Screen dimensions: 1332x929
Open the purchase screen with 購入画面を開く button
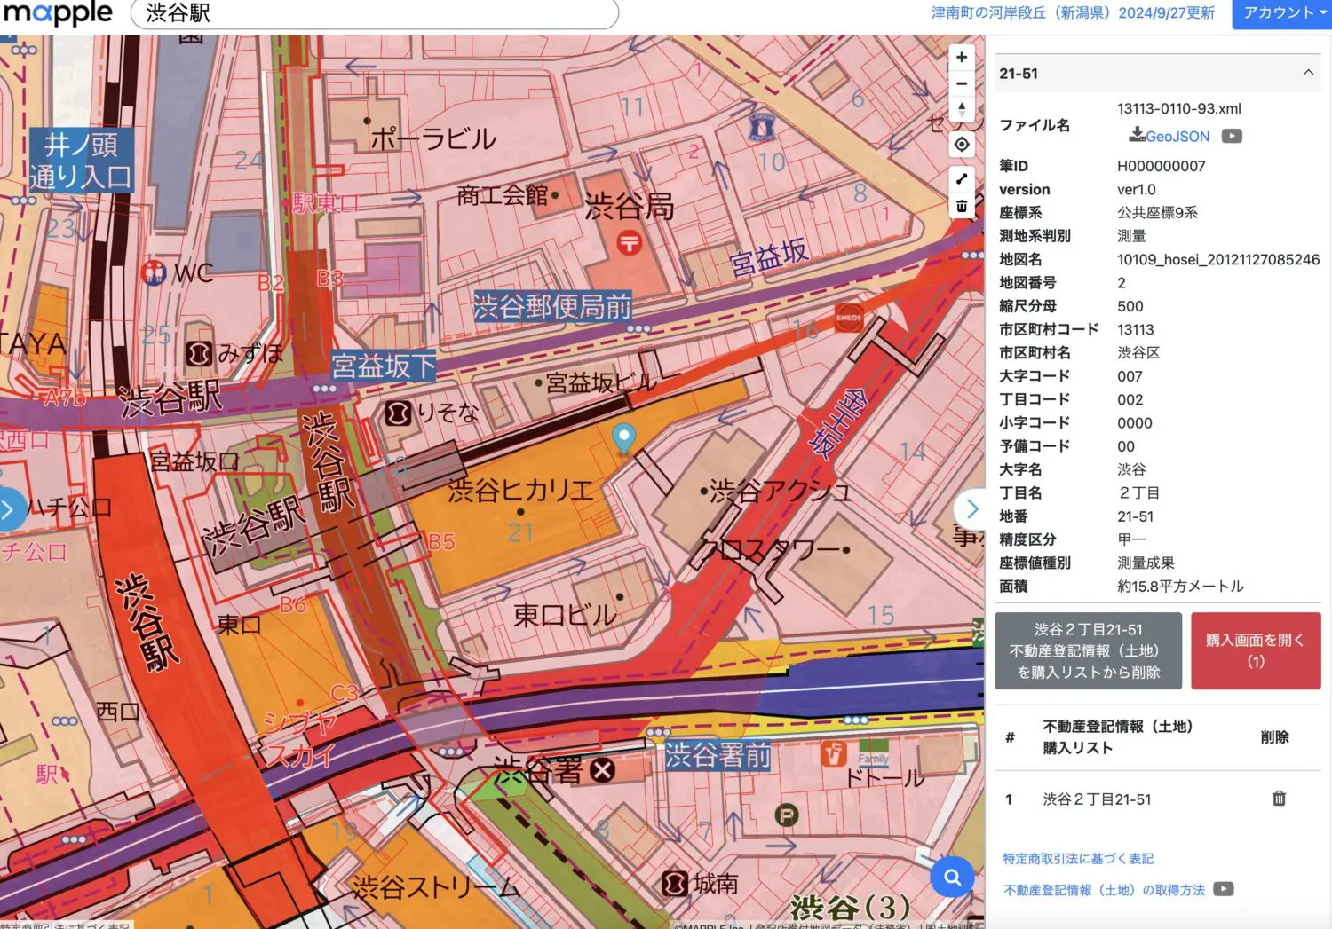tap(1255, 650)
